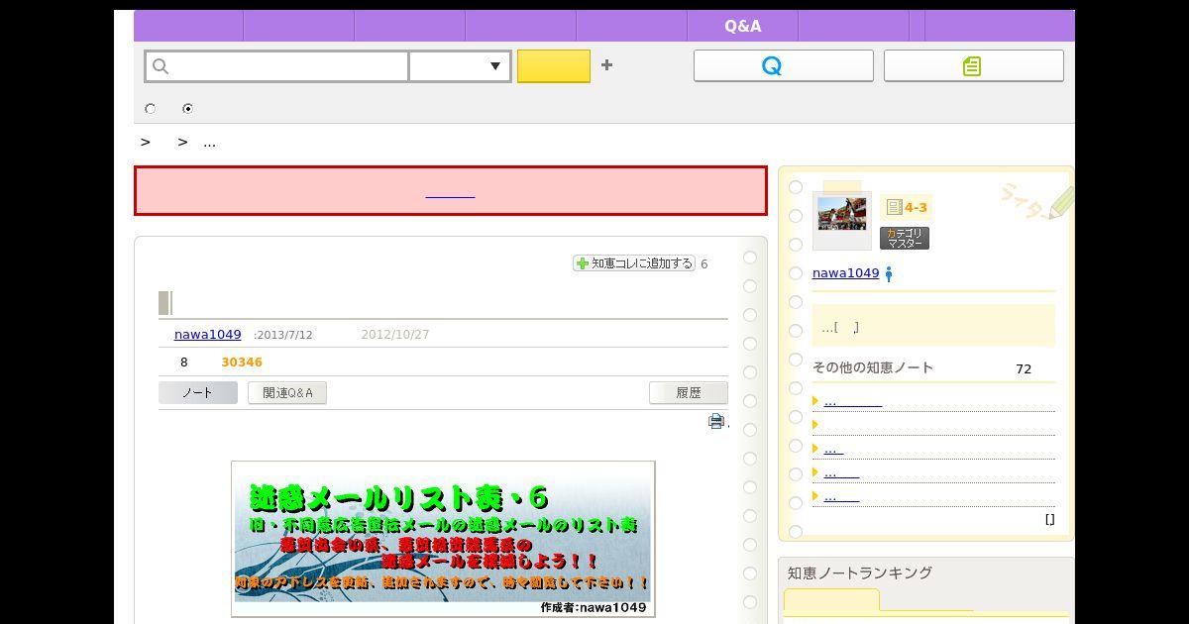Viewport: 1189px width, 624px height.
Task: Click the orange view count 30346
Action: click(242, 363)
